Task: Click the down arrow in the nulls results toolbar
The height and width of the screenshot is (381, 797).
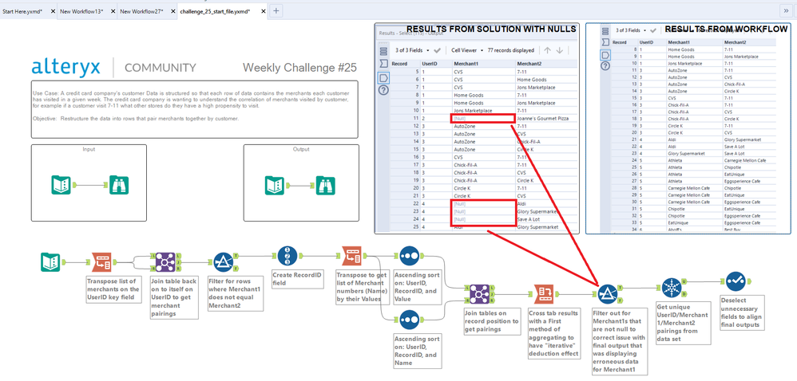Action: click(559, 50)
